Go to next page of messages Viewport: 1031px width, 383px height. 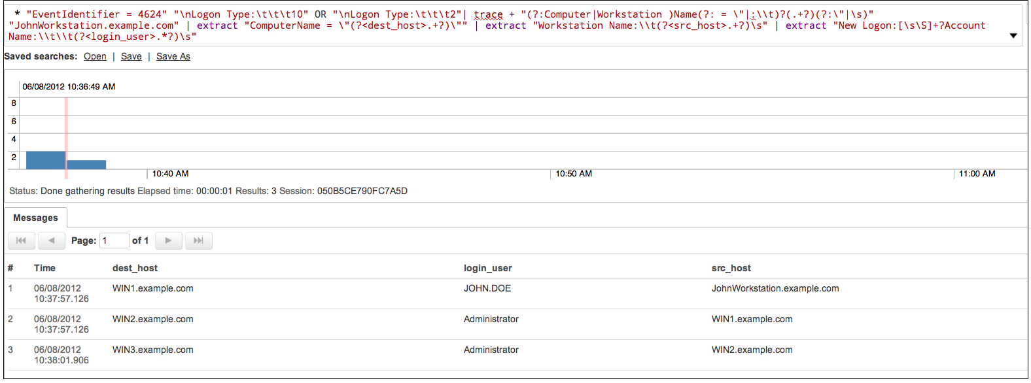click(x=168, y=241)
